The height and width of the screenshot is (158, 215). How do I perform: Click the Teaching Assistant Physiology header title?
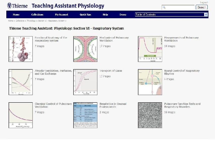(x=68, y=6)
